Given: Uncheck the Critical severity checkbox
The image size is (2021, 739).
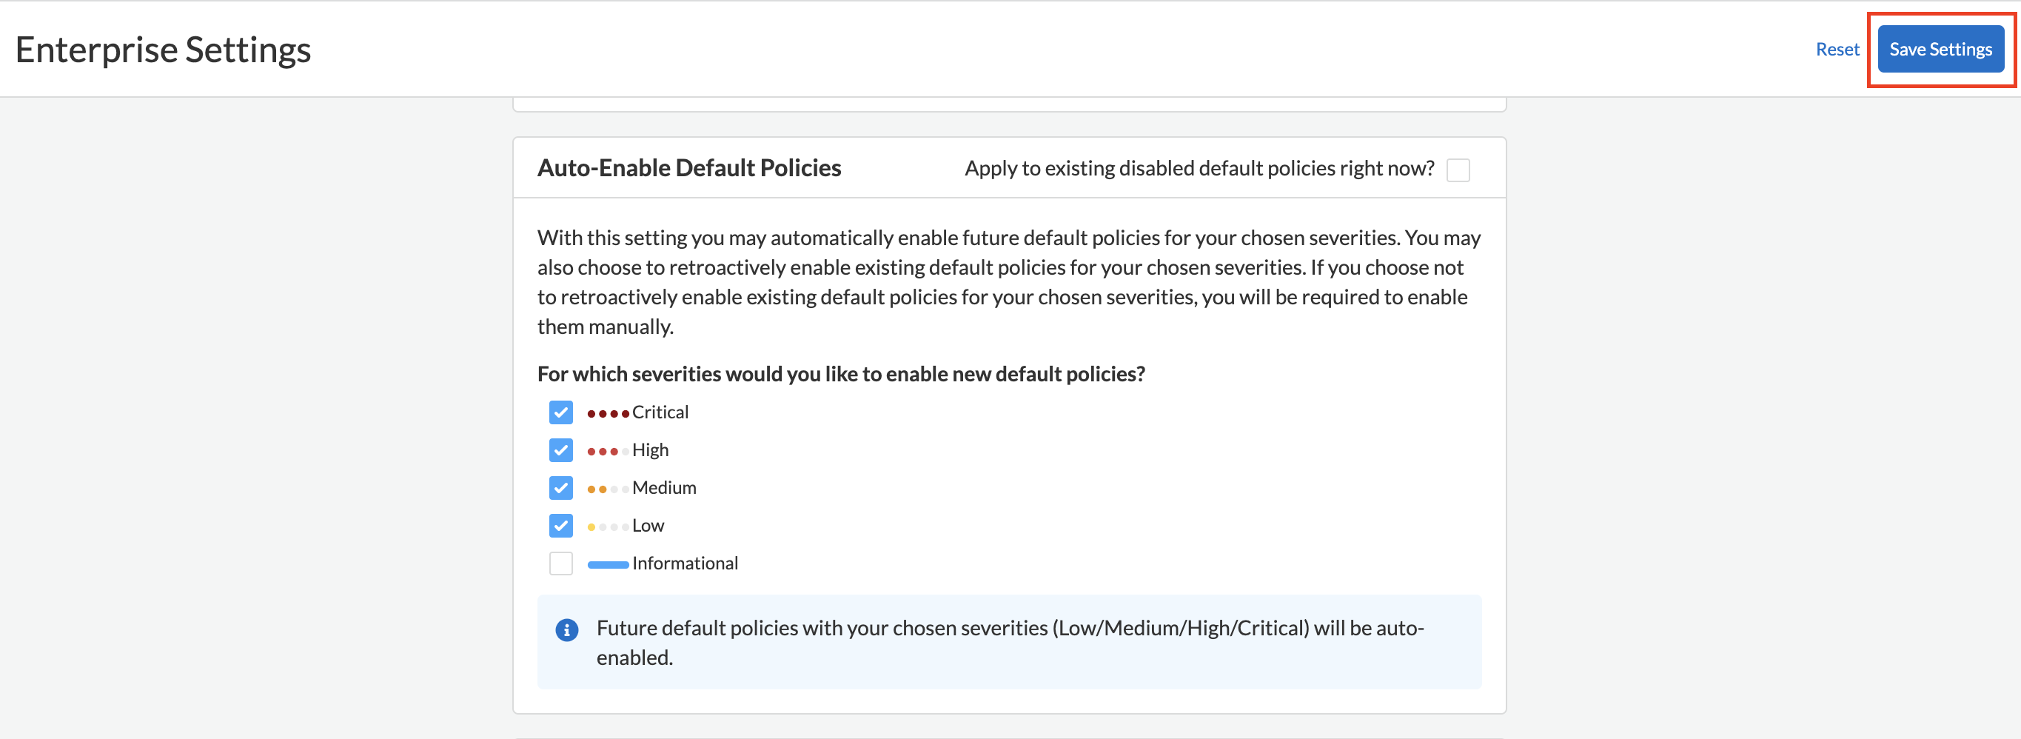Looking at the screenshot, I should pyautogui.click(x=561, y=412).
